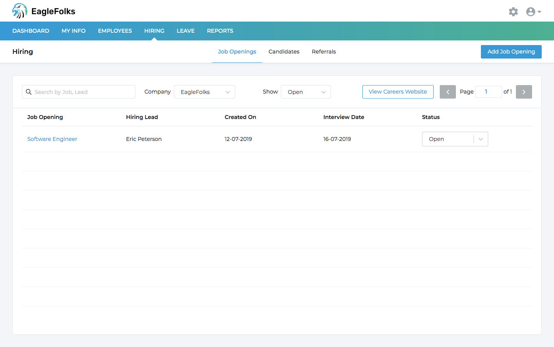Image resolution: width=554 pixels, height=347 pixels.
Task: Switch to the Referrals tab
Action: pos(324,52)
